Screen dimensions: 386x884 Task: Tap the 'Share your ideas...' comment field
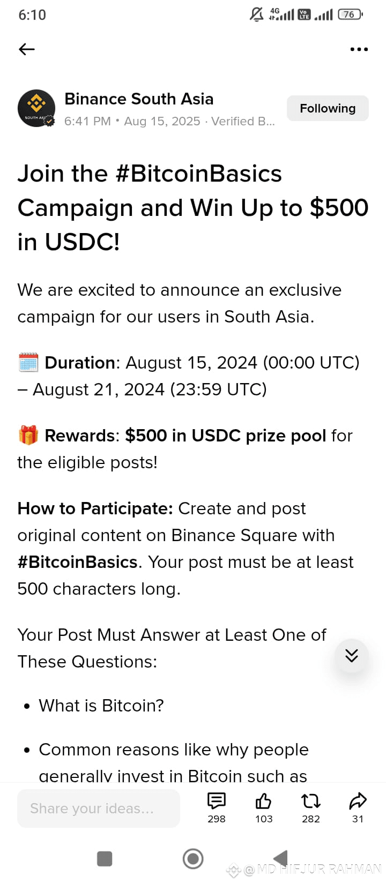coord(98,808)
